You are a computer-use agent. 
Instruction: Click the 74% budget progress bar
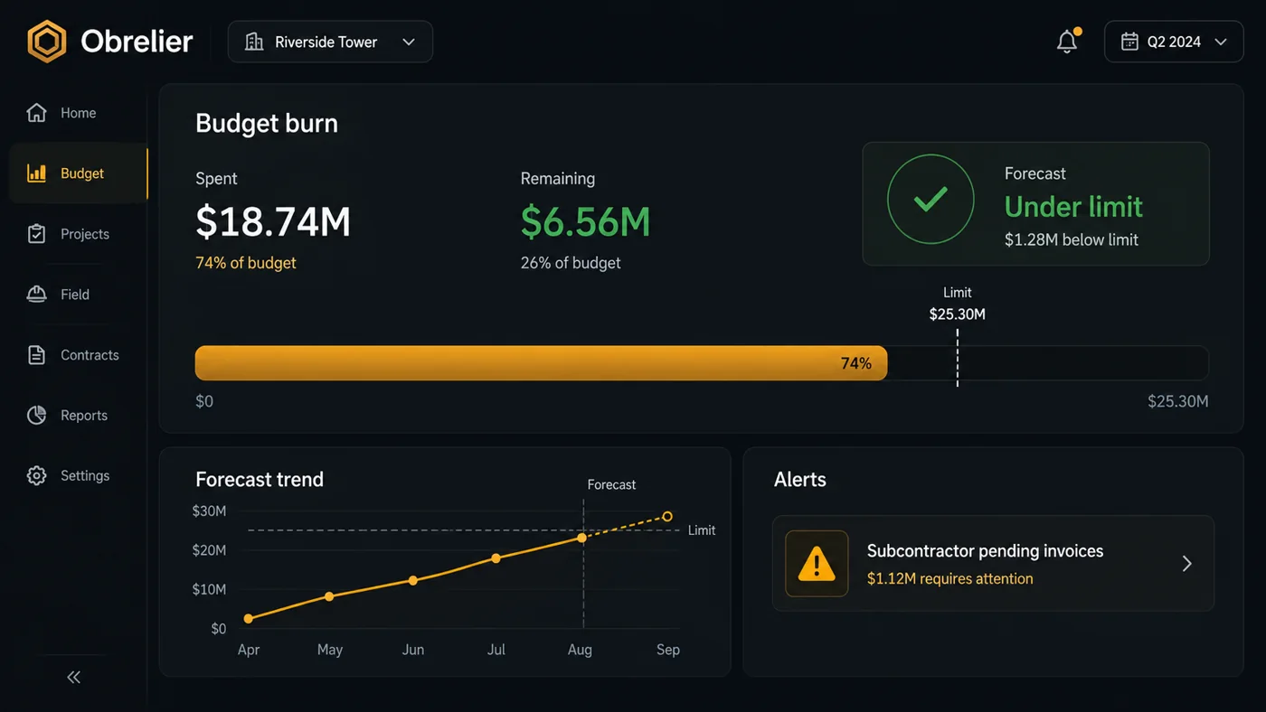click(702, 363)
